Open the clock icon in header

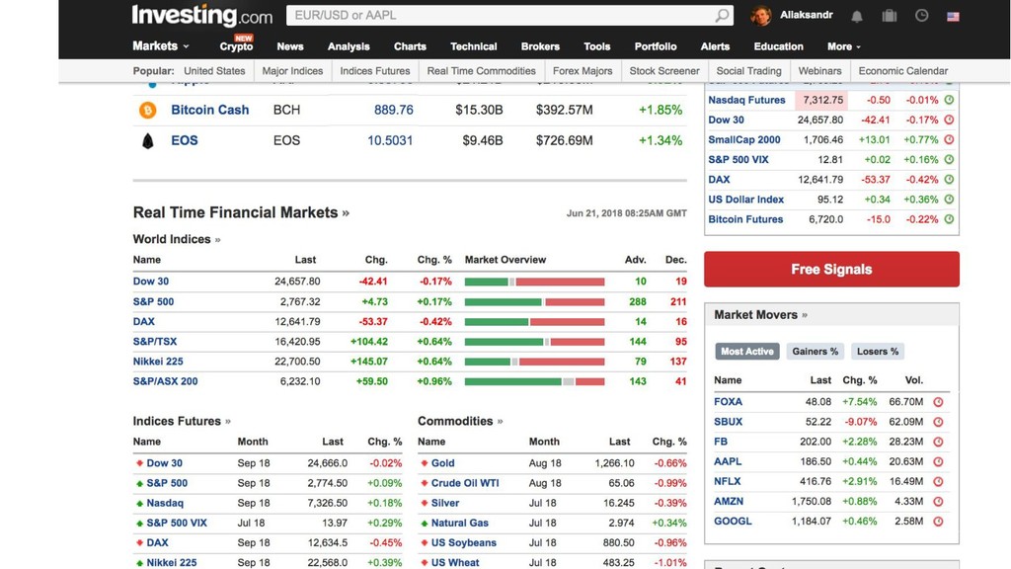tap(922, 16)
